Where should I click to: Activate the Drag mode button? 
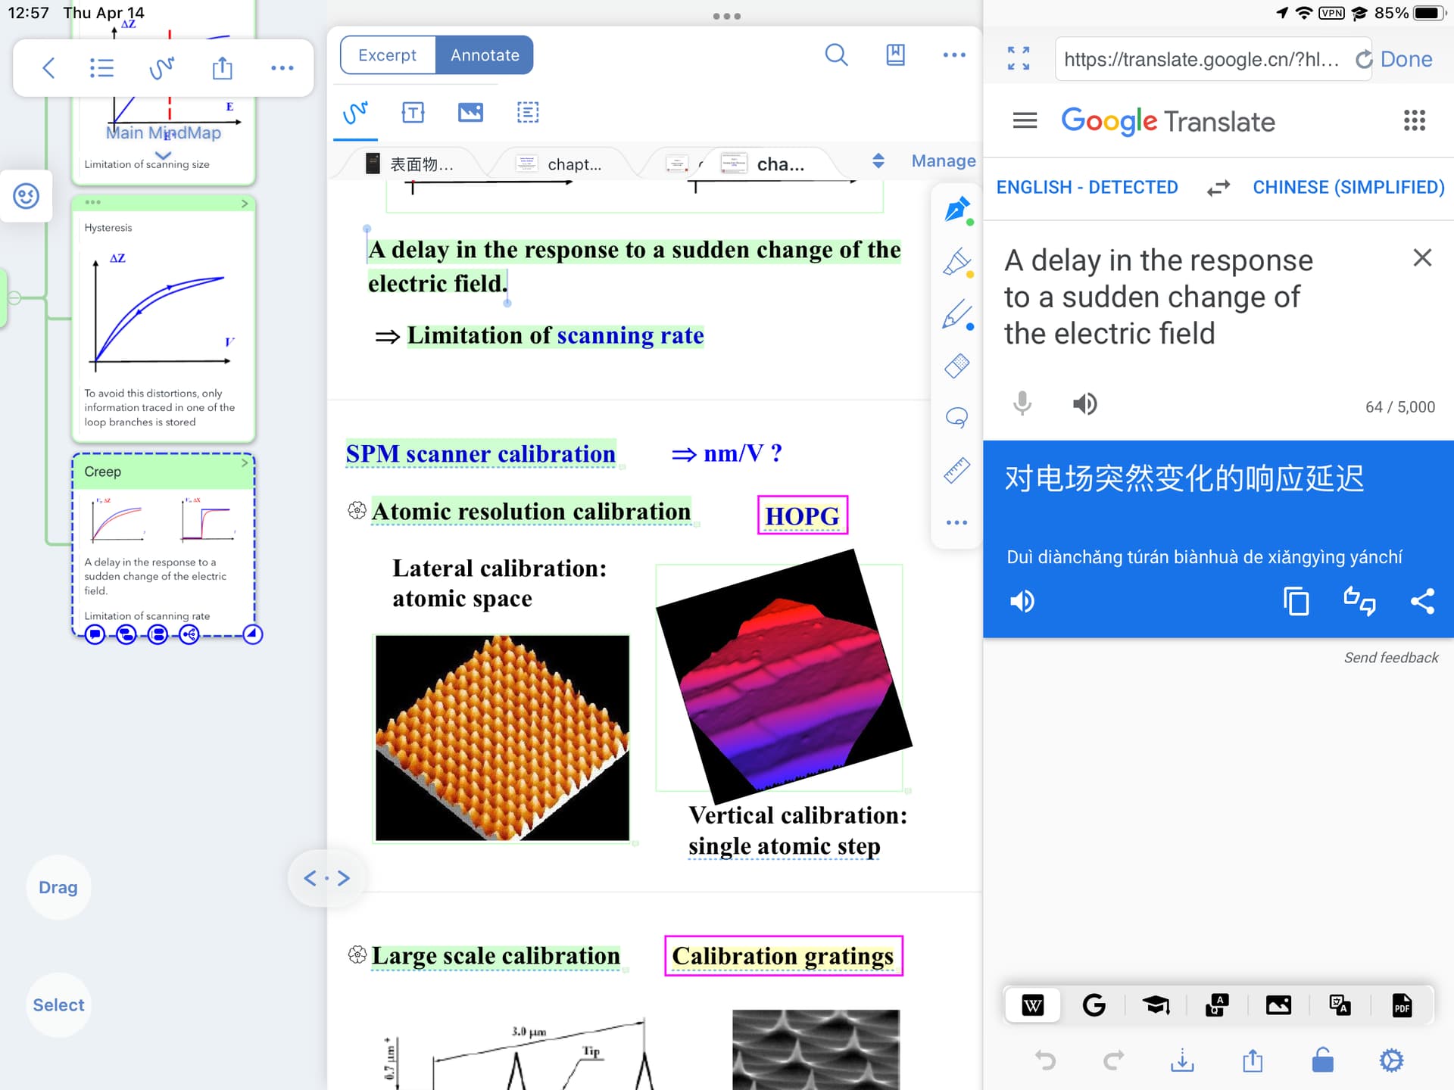click(58, 887)
